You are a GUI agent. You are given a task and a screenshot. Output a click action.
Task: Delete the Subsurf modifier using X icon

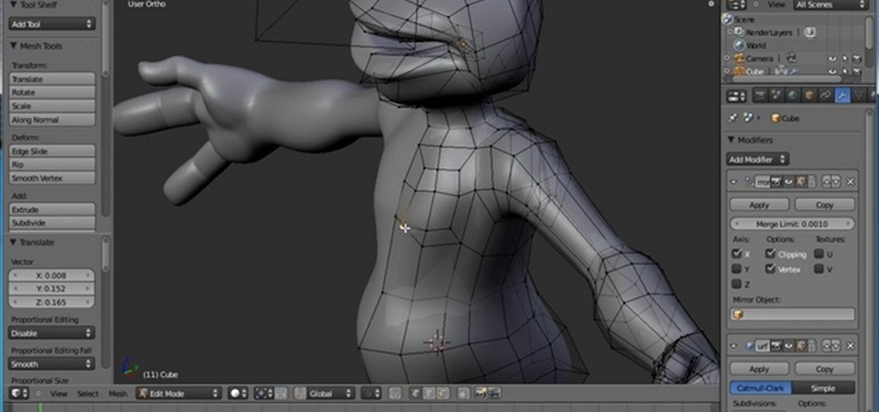(850, 346)
